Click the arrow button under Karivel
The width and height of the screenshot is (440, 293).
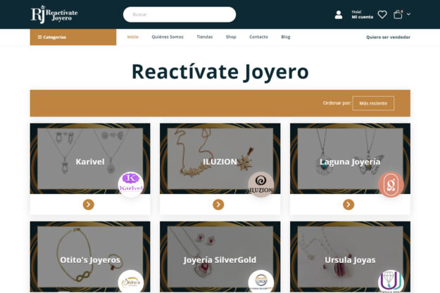point(89,204)
